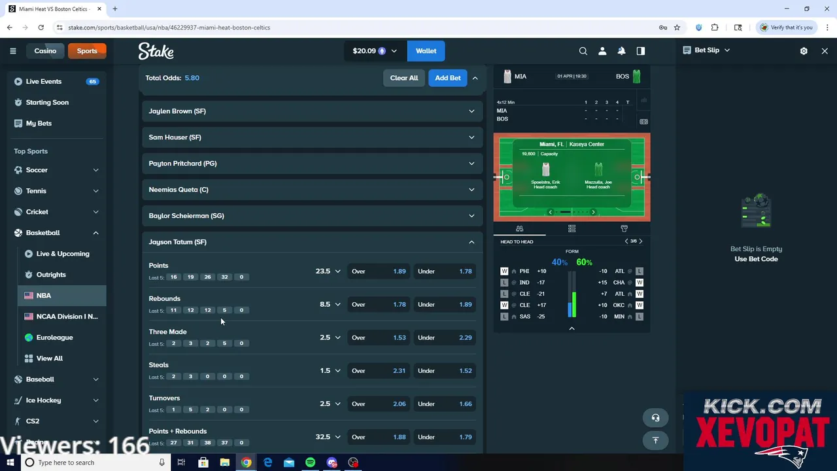Select Steals Under 1.52 odds
The image size is (837, 471).
(445, 371)
